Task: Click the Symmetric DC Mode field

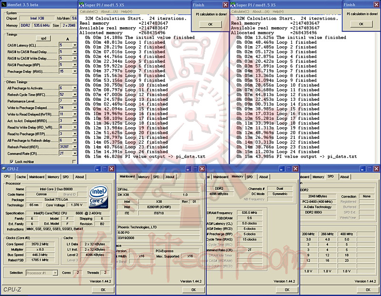Action: pyautogui.click(x=280, y=194)
